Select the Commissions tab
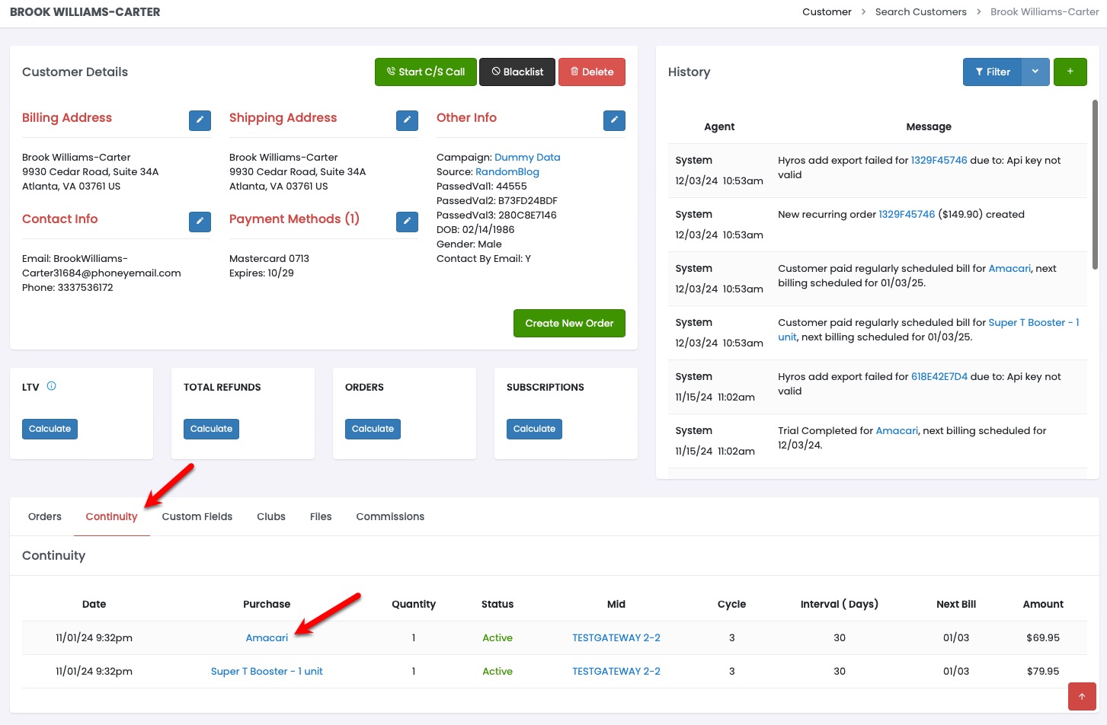Image resolution: width=1107 pixels, height=725 pixels. pos(390,516)
